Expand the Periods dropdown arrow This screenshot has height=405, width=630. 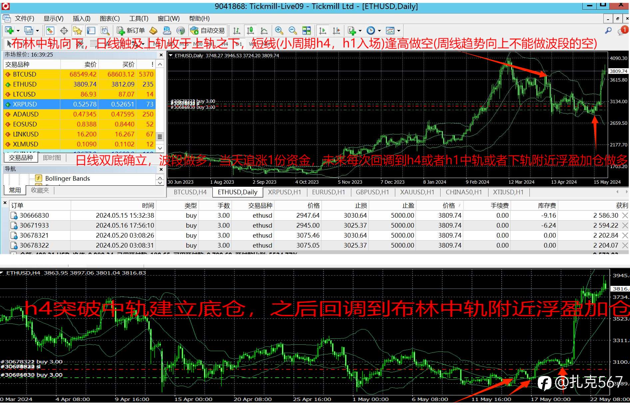379,31
